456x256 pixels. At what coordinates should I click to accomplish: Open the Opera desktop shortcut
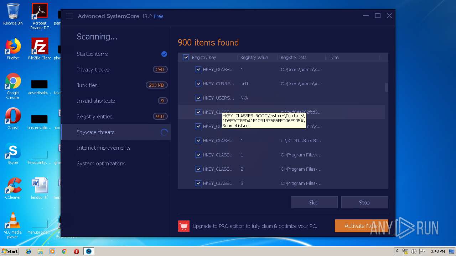pos(13,118)
